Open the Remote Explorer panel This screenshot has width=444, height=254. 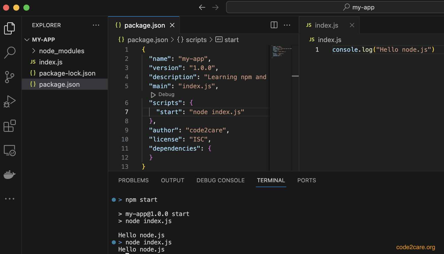[10, 151]
